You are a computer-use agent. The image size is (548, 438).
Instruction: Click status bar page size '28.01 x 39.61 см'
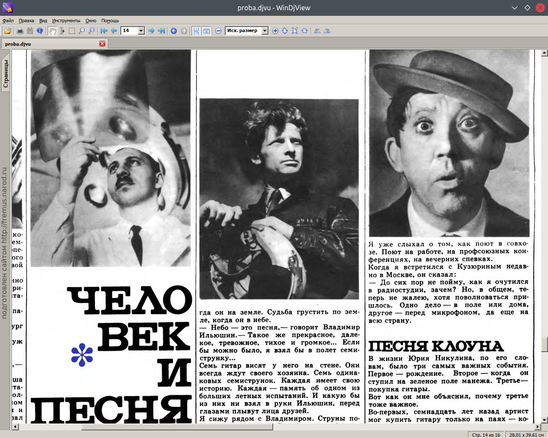tap(527, 435)
